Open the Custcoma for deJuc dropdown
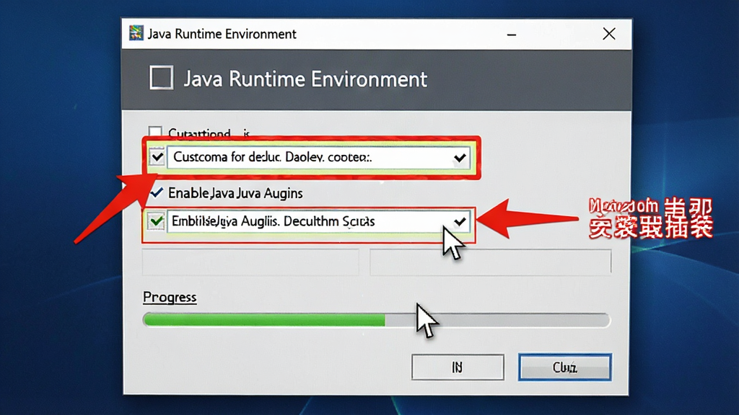The image size is (739, 415). click(318, 157)
